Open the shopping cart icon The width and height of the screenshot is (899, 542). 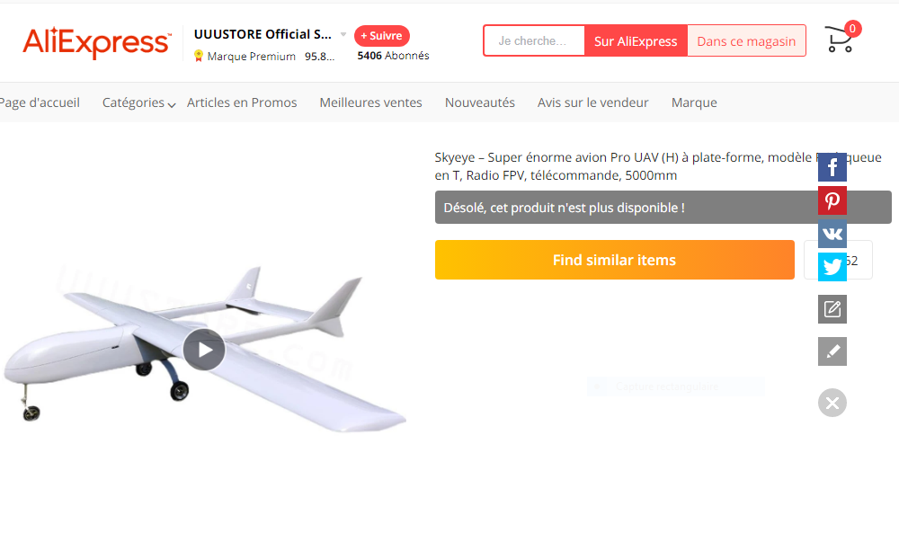(x=840, y=39)
